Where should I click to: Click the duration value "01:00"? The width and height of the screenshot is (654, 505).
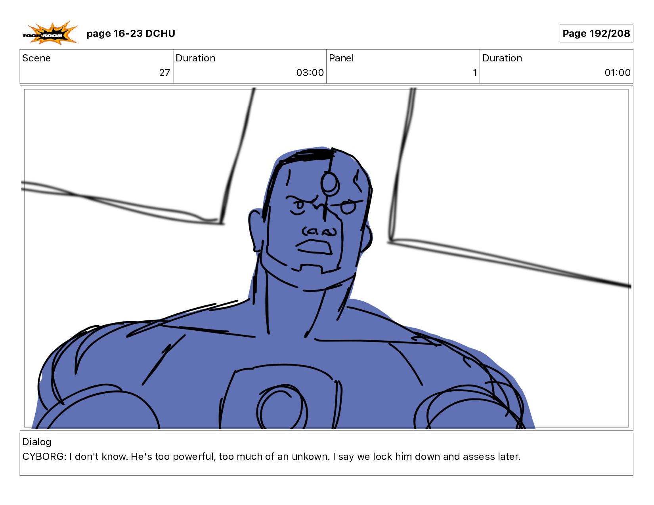[617, 73]
